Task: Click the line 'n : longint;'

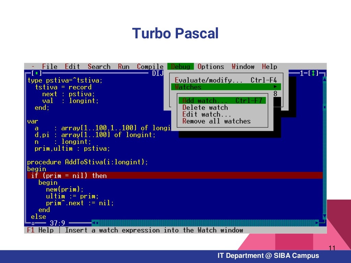Action: click(63, 142)
